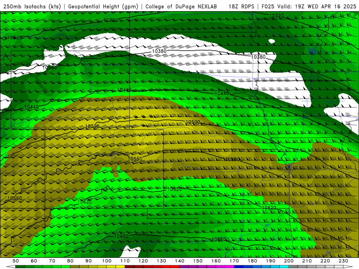Click the '250mb Isotachs (kts)' title text
The image size is (359, 269).
[x=32, y=6]
